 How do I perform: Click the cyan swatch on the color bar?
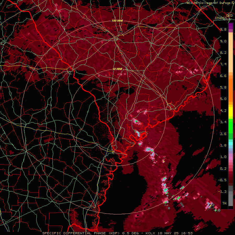point(231,143)
